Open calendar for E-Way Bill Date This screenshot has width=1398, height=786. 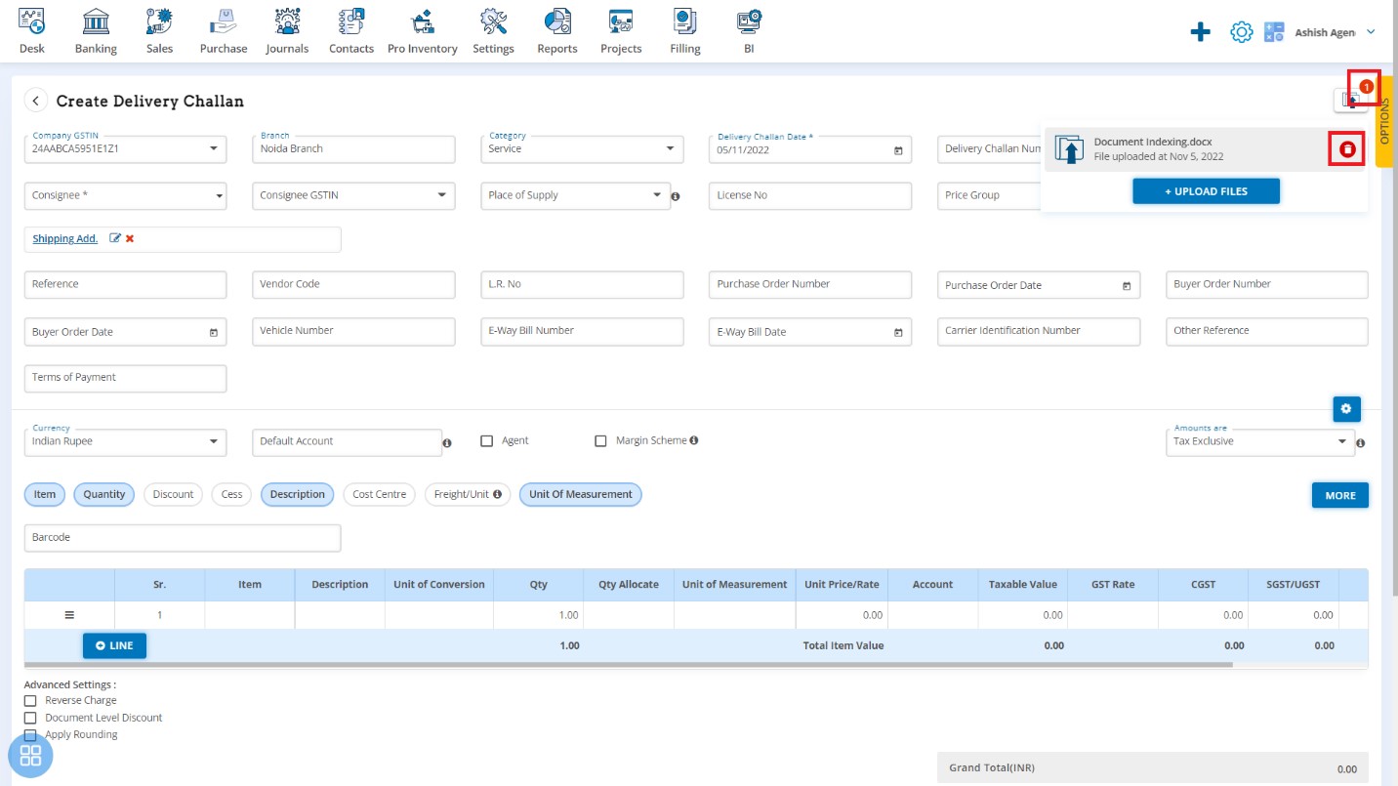(898, 333)
